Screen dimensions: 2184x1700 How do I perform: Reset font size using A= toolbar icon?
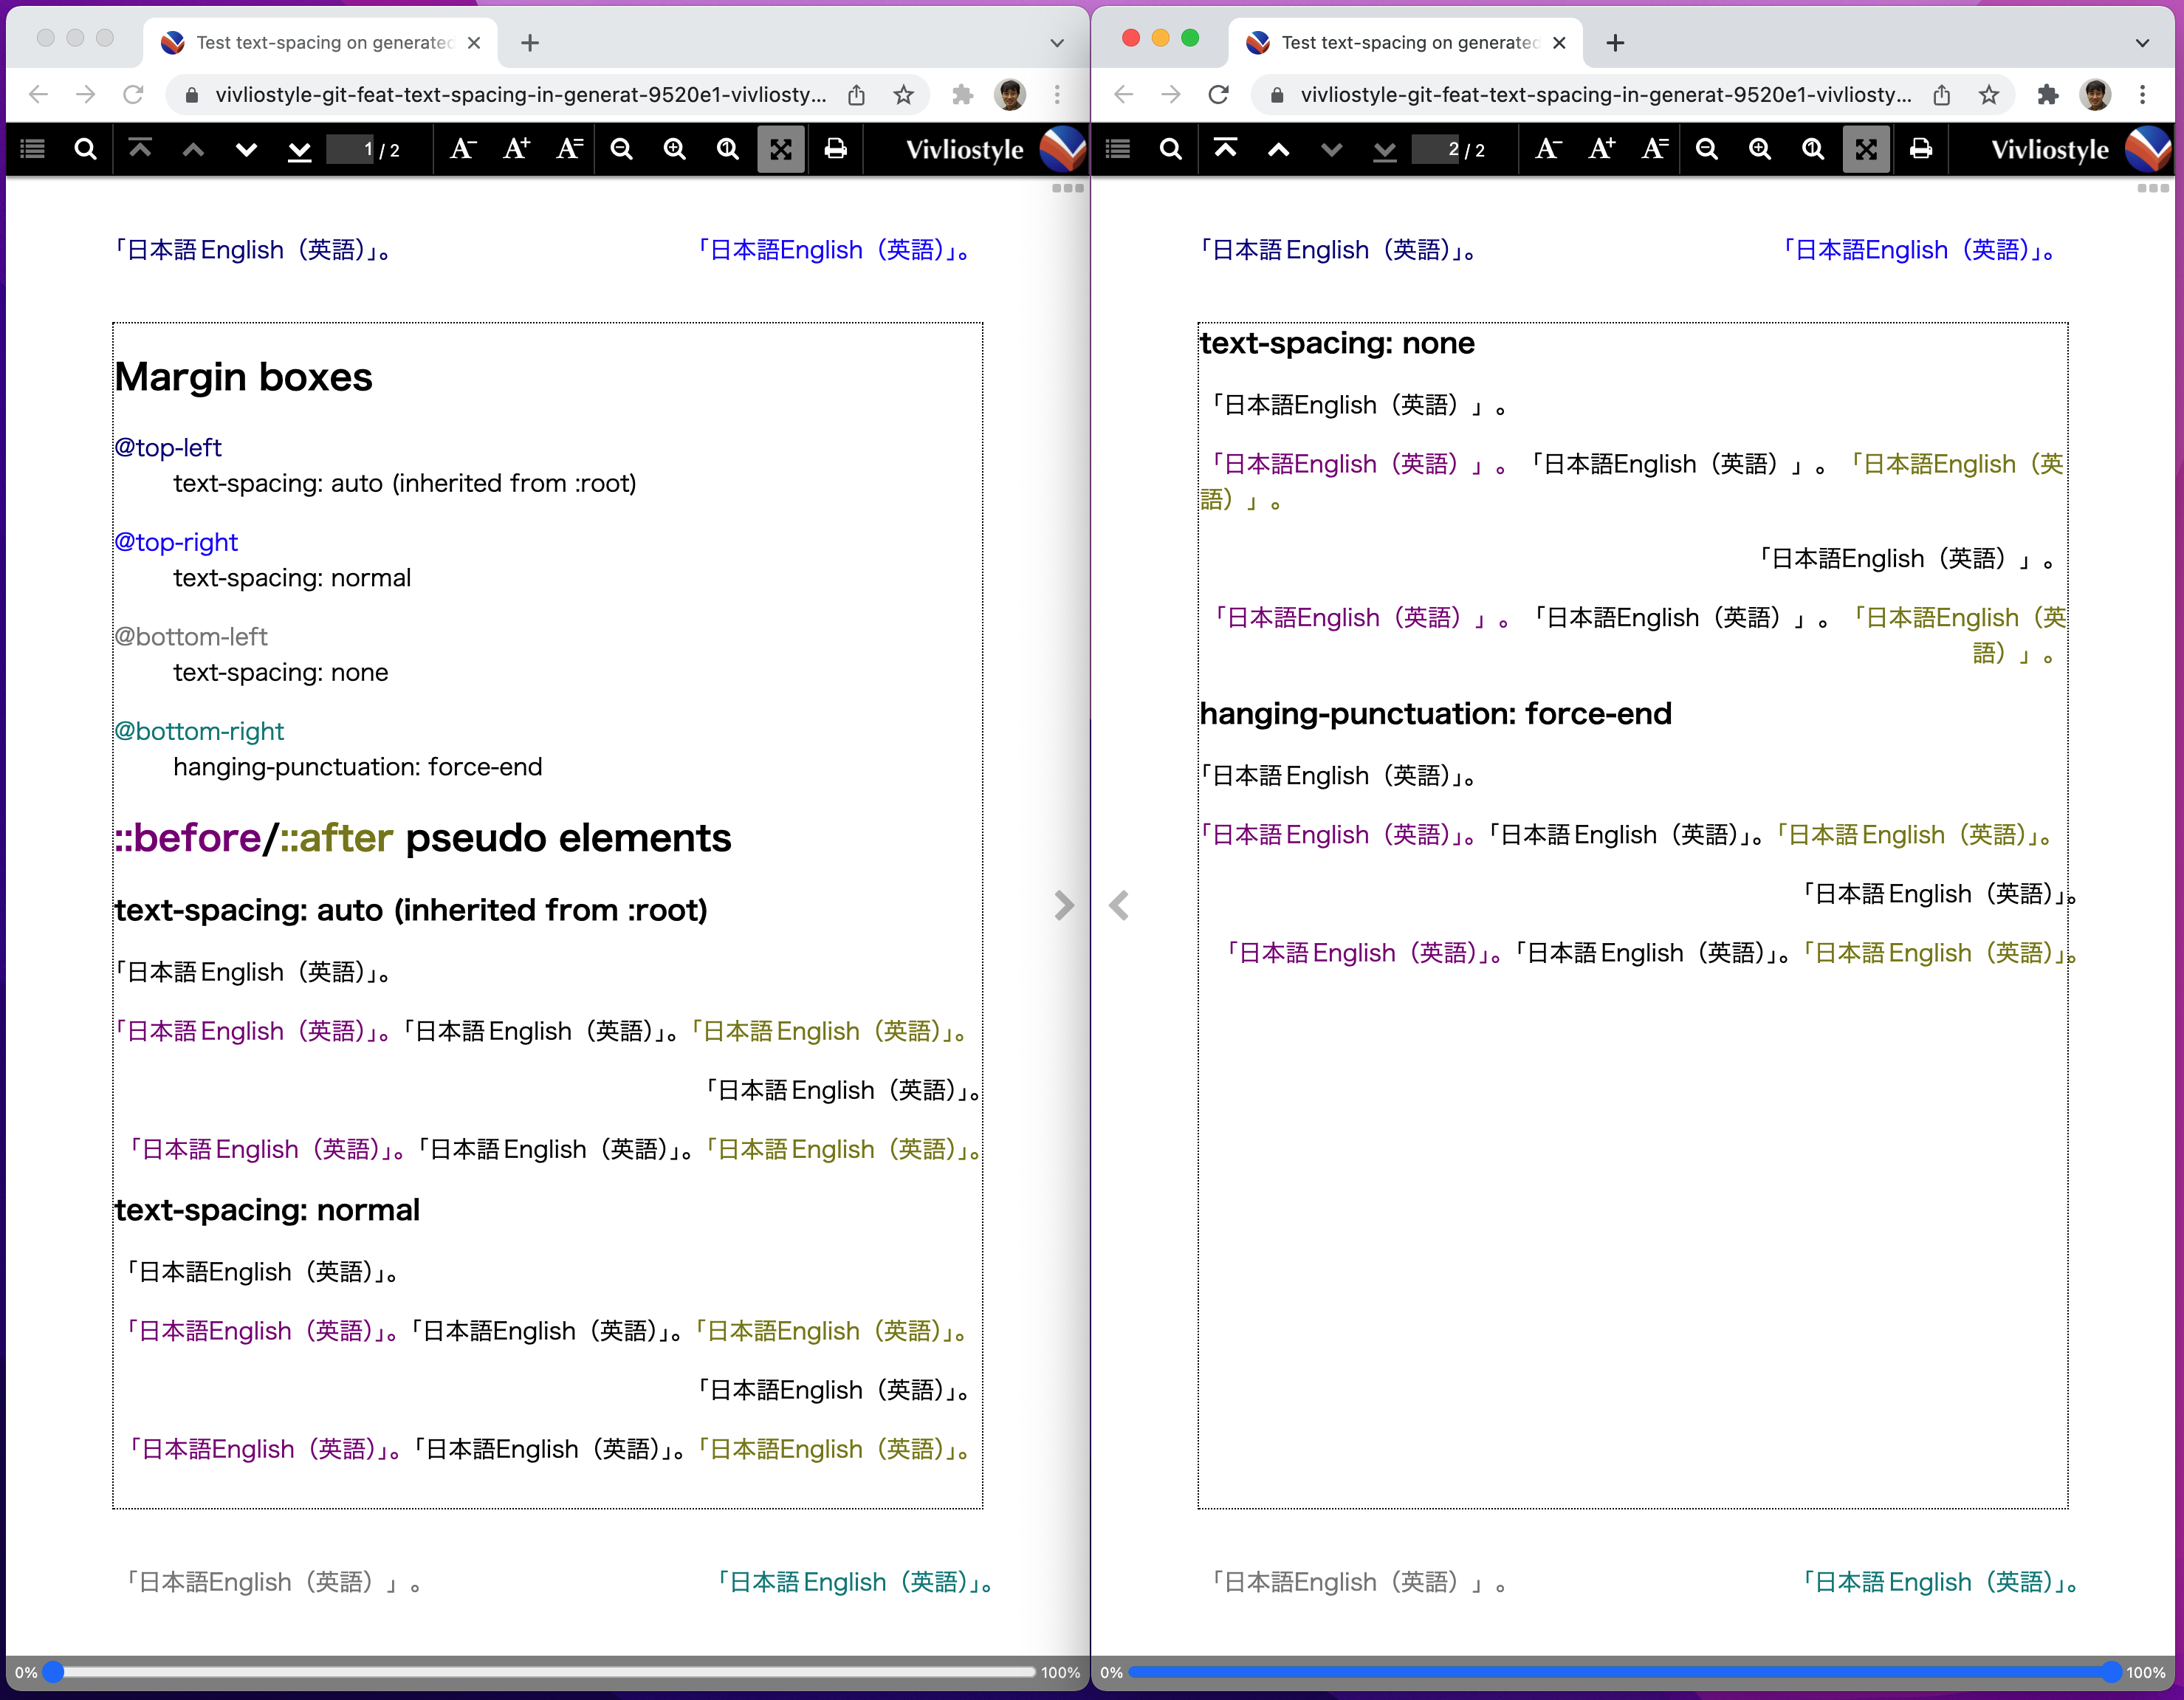(x=569, y=149)
